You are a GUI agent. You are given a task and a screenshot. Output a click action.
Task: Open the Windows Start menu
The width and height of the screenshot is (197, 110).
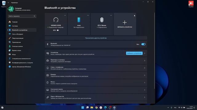pos(83,108)
